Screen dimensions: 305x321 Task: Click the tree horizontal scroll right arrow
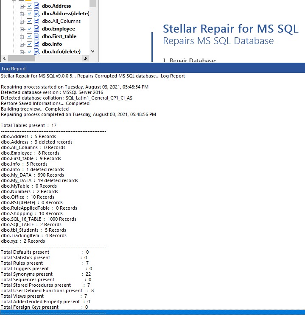coord(86,58)
